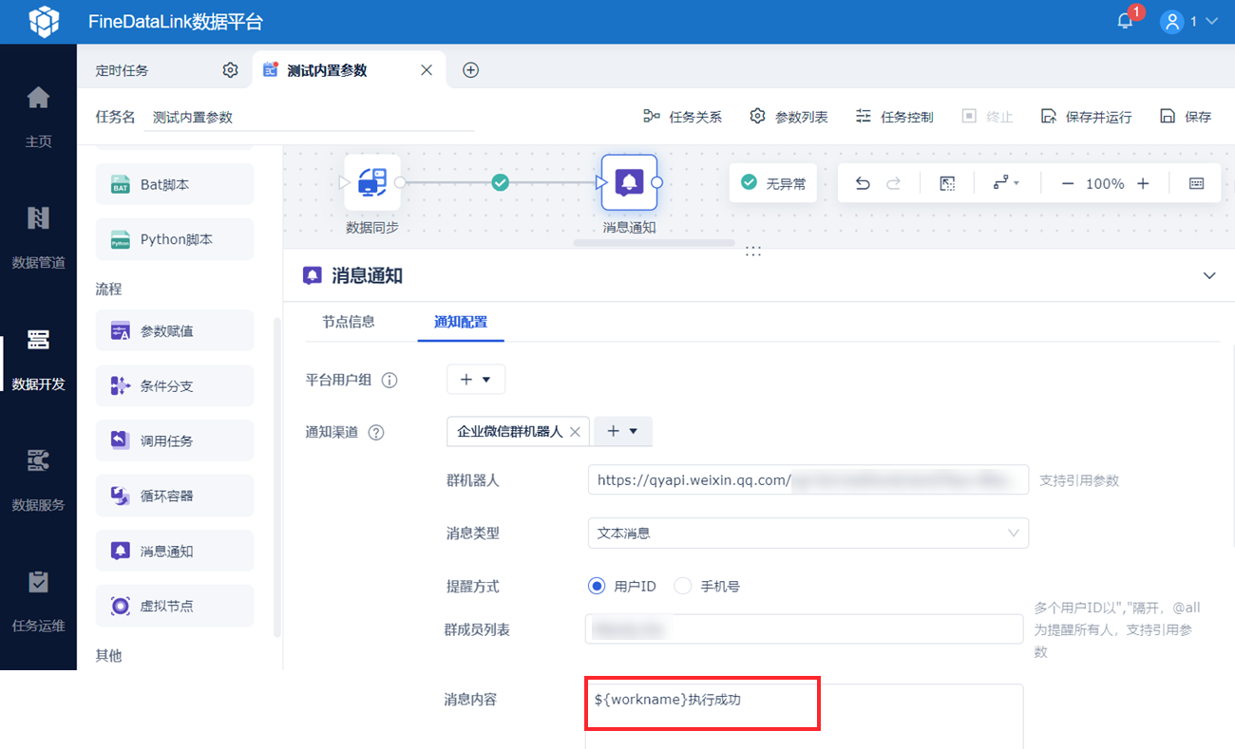Click the FineDataLink logo icon
1235x749 pixels.
(44, 21)
